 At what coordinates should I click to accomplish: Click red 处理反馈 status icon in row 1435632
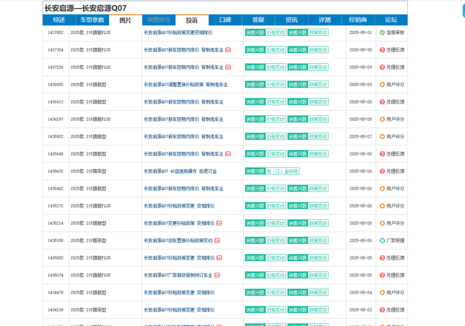[383, 171]
